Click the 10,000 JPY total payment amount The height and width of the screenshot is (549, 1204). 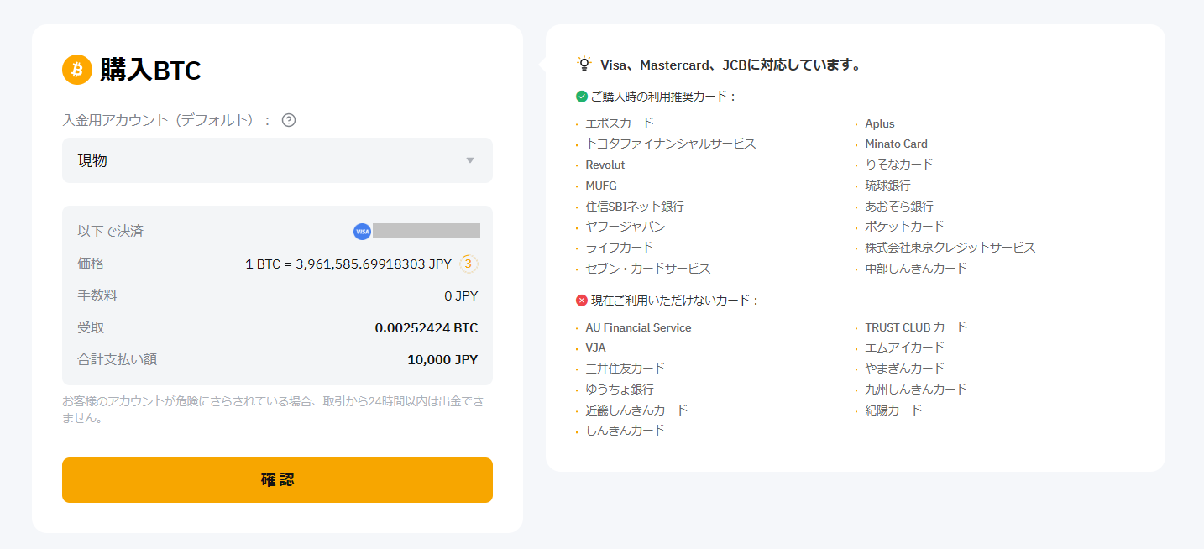442,359
